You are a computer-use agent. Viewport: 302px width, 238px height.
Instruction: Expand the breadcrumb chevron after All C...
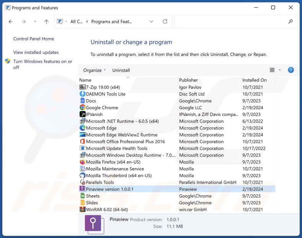pos(87,21)
